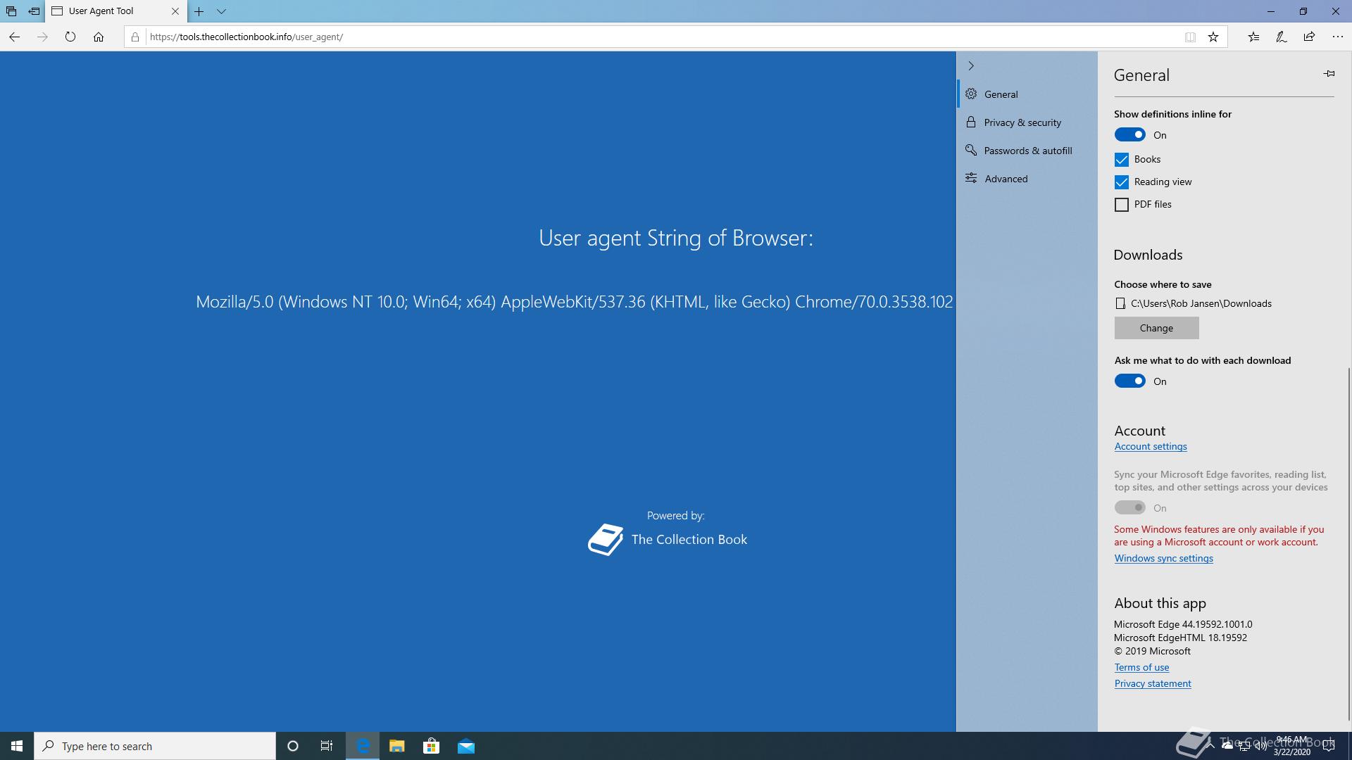Click the taskbar clock and date
Viewport: 1352px width, 760px height.
click(x=1291, y=746)
